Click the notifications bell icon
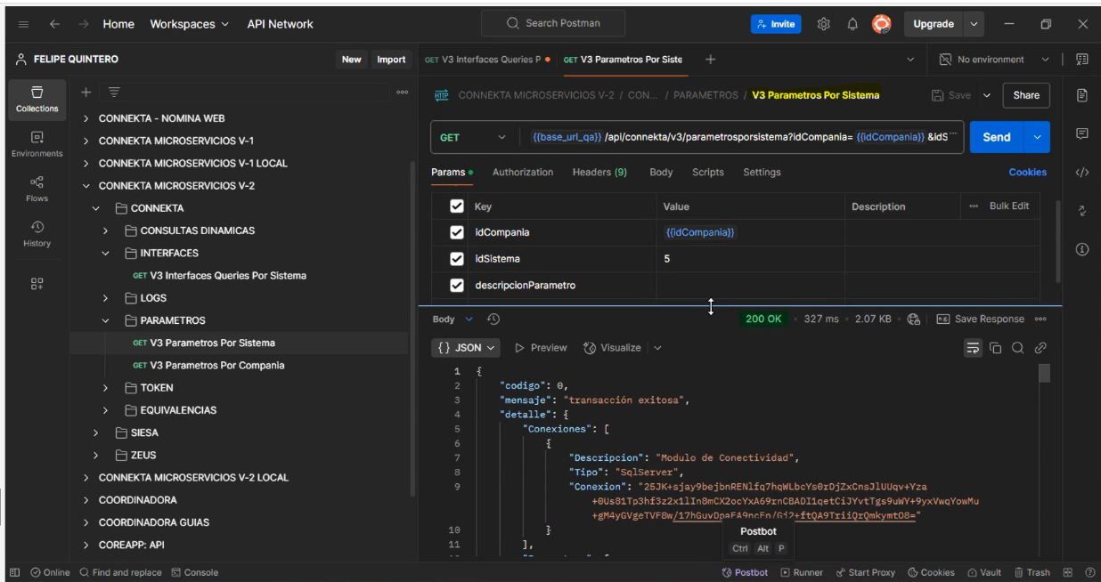 (x=851, y=24)
